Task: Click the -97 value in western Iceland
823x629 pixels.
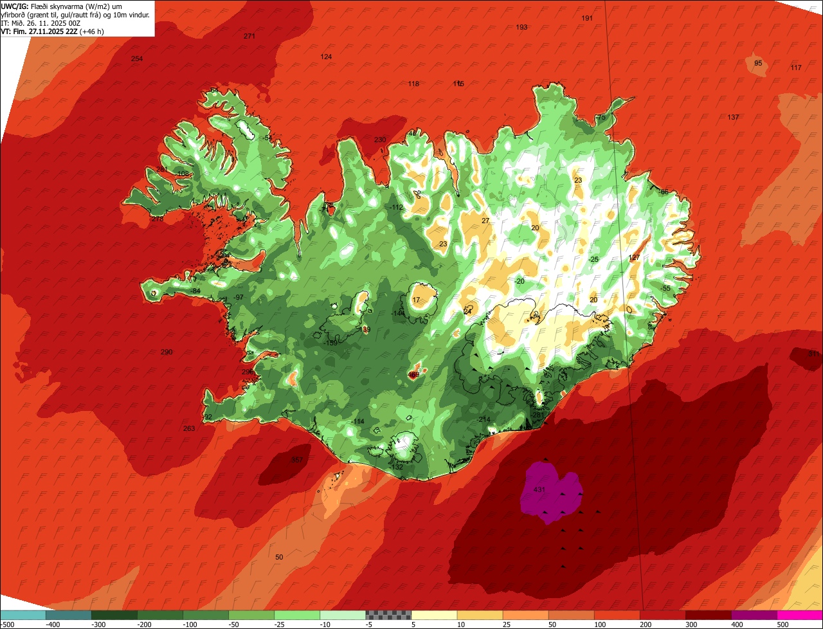Action: pyautogui.click(x=239, y=297)
